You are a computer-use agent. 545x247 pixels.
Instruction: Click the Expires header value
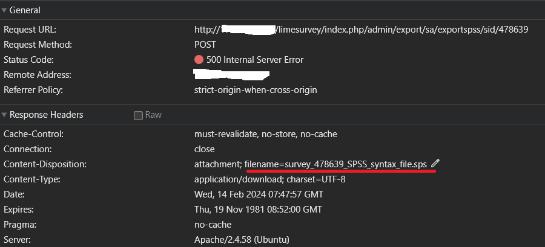(258, 210)
